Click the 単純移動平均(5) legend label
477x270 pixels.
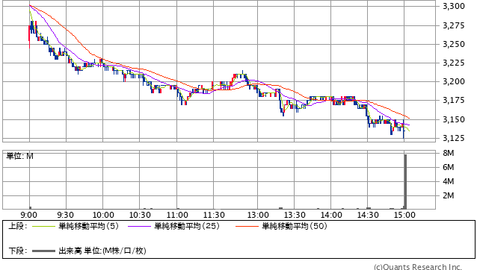tap(88, 226)
